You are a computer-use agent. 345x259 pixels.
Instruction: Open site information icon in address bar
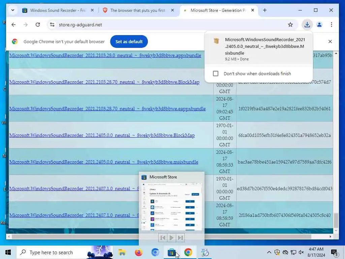52,25
